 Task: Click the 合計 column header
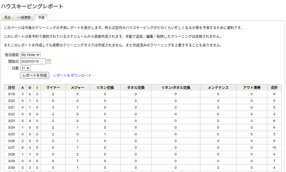point(274,88)
